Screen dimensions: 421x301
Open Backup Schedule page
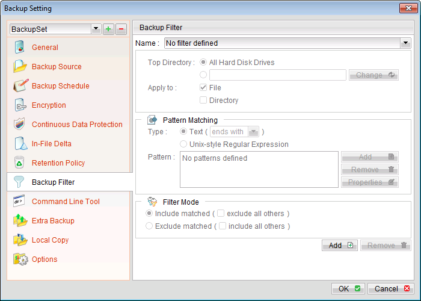[x=60, y=86]
